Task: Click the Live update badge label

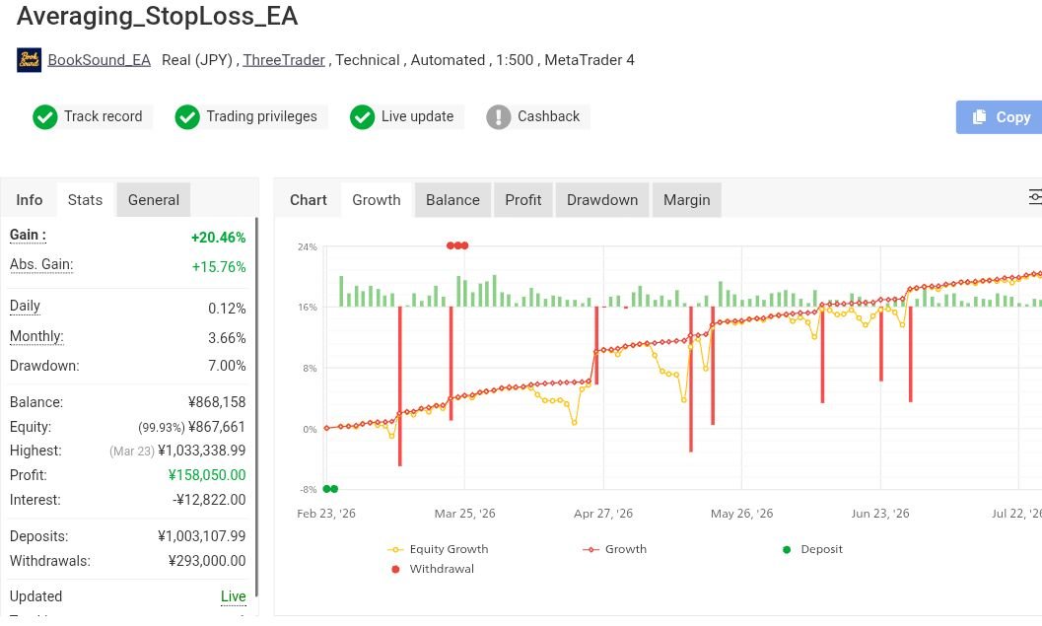Action: (x=417, y=116)
